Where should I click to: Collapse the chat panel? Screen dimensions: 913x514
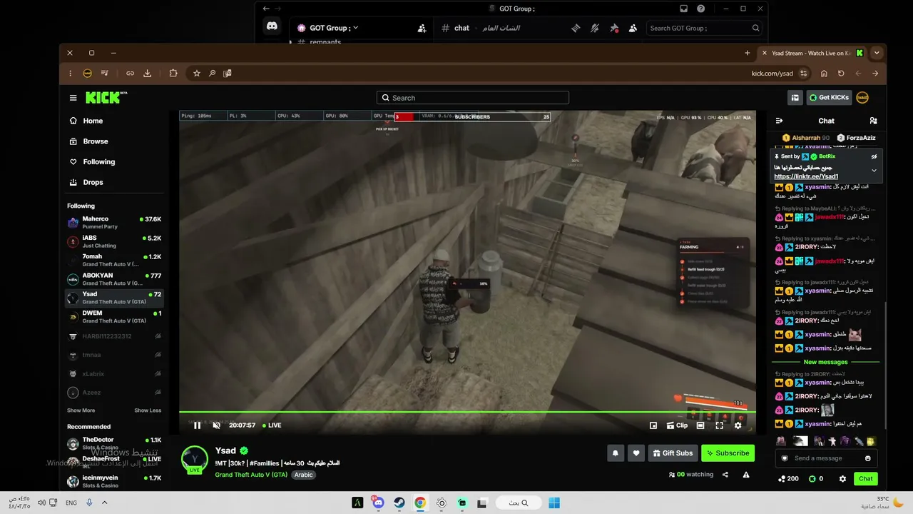click(779, 121)
